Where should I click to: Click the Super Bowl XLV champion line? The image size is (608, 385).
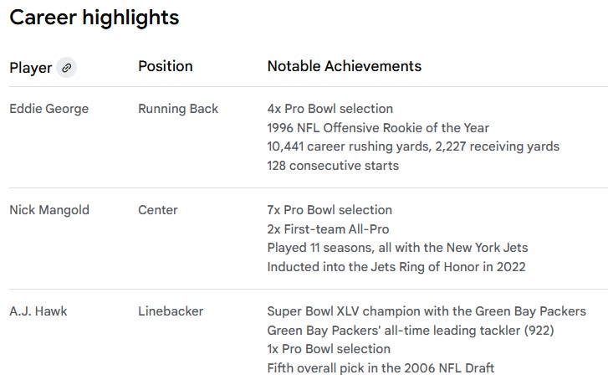tap(426, 311)
